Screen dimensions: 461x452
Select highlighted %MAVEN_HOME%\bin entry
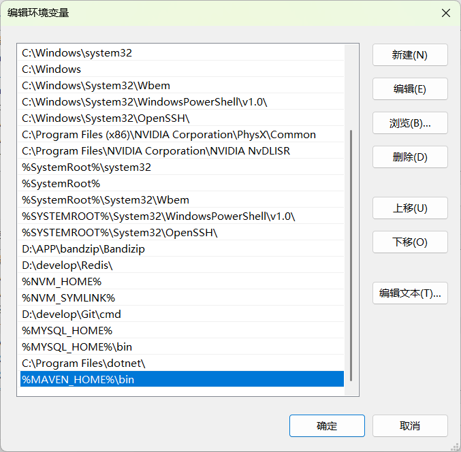tap(182, 379)
